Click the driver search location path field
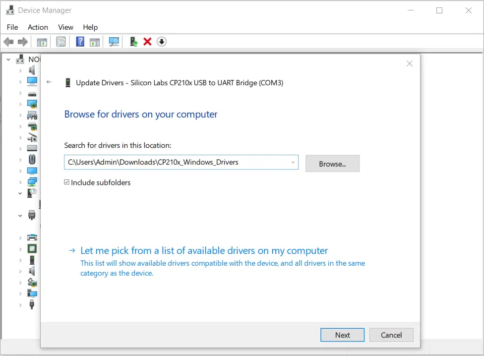Viewport: 484px width, 356px height. coord(181,162)
